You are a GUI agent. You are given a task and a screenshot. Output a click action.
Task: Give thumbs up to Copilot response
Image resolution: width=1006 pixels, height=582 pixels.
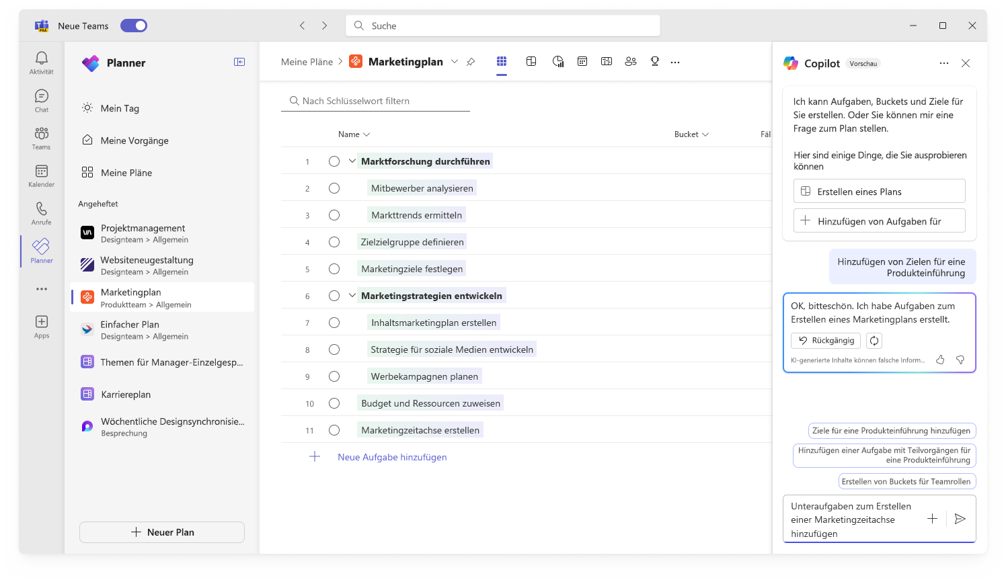coord(940,360)
